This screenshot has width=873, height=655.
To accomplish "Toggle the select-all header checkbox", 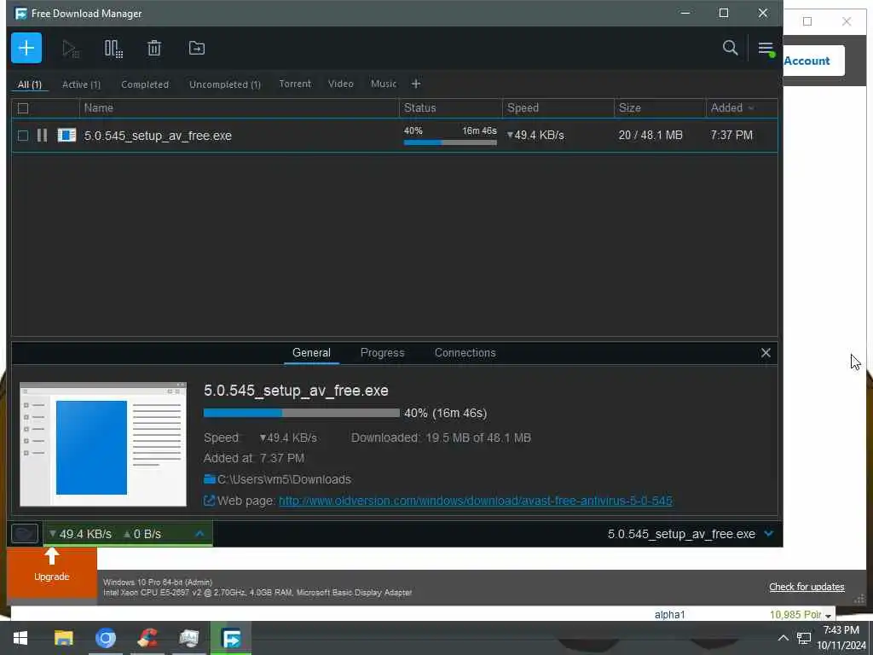I will coord(23,108).
